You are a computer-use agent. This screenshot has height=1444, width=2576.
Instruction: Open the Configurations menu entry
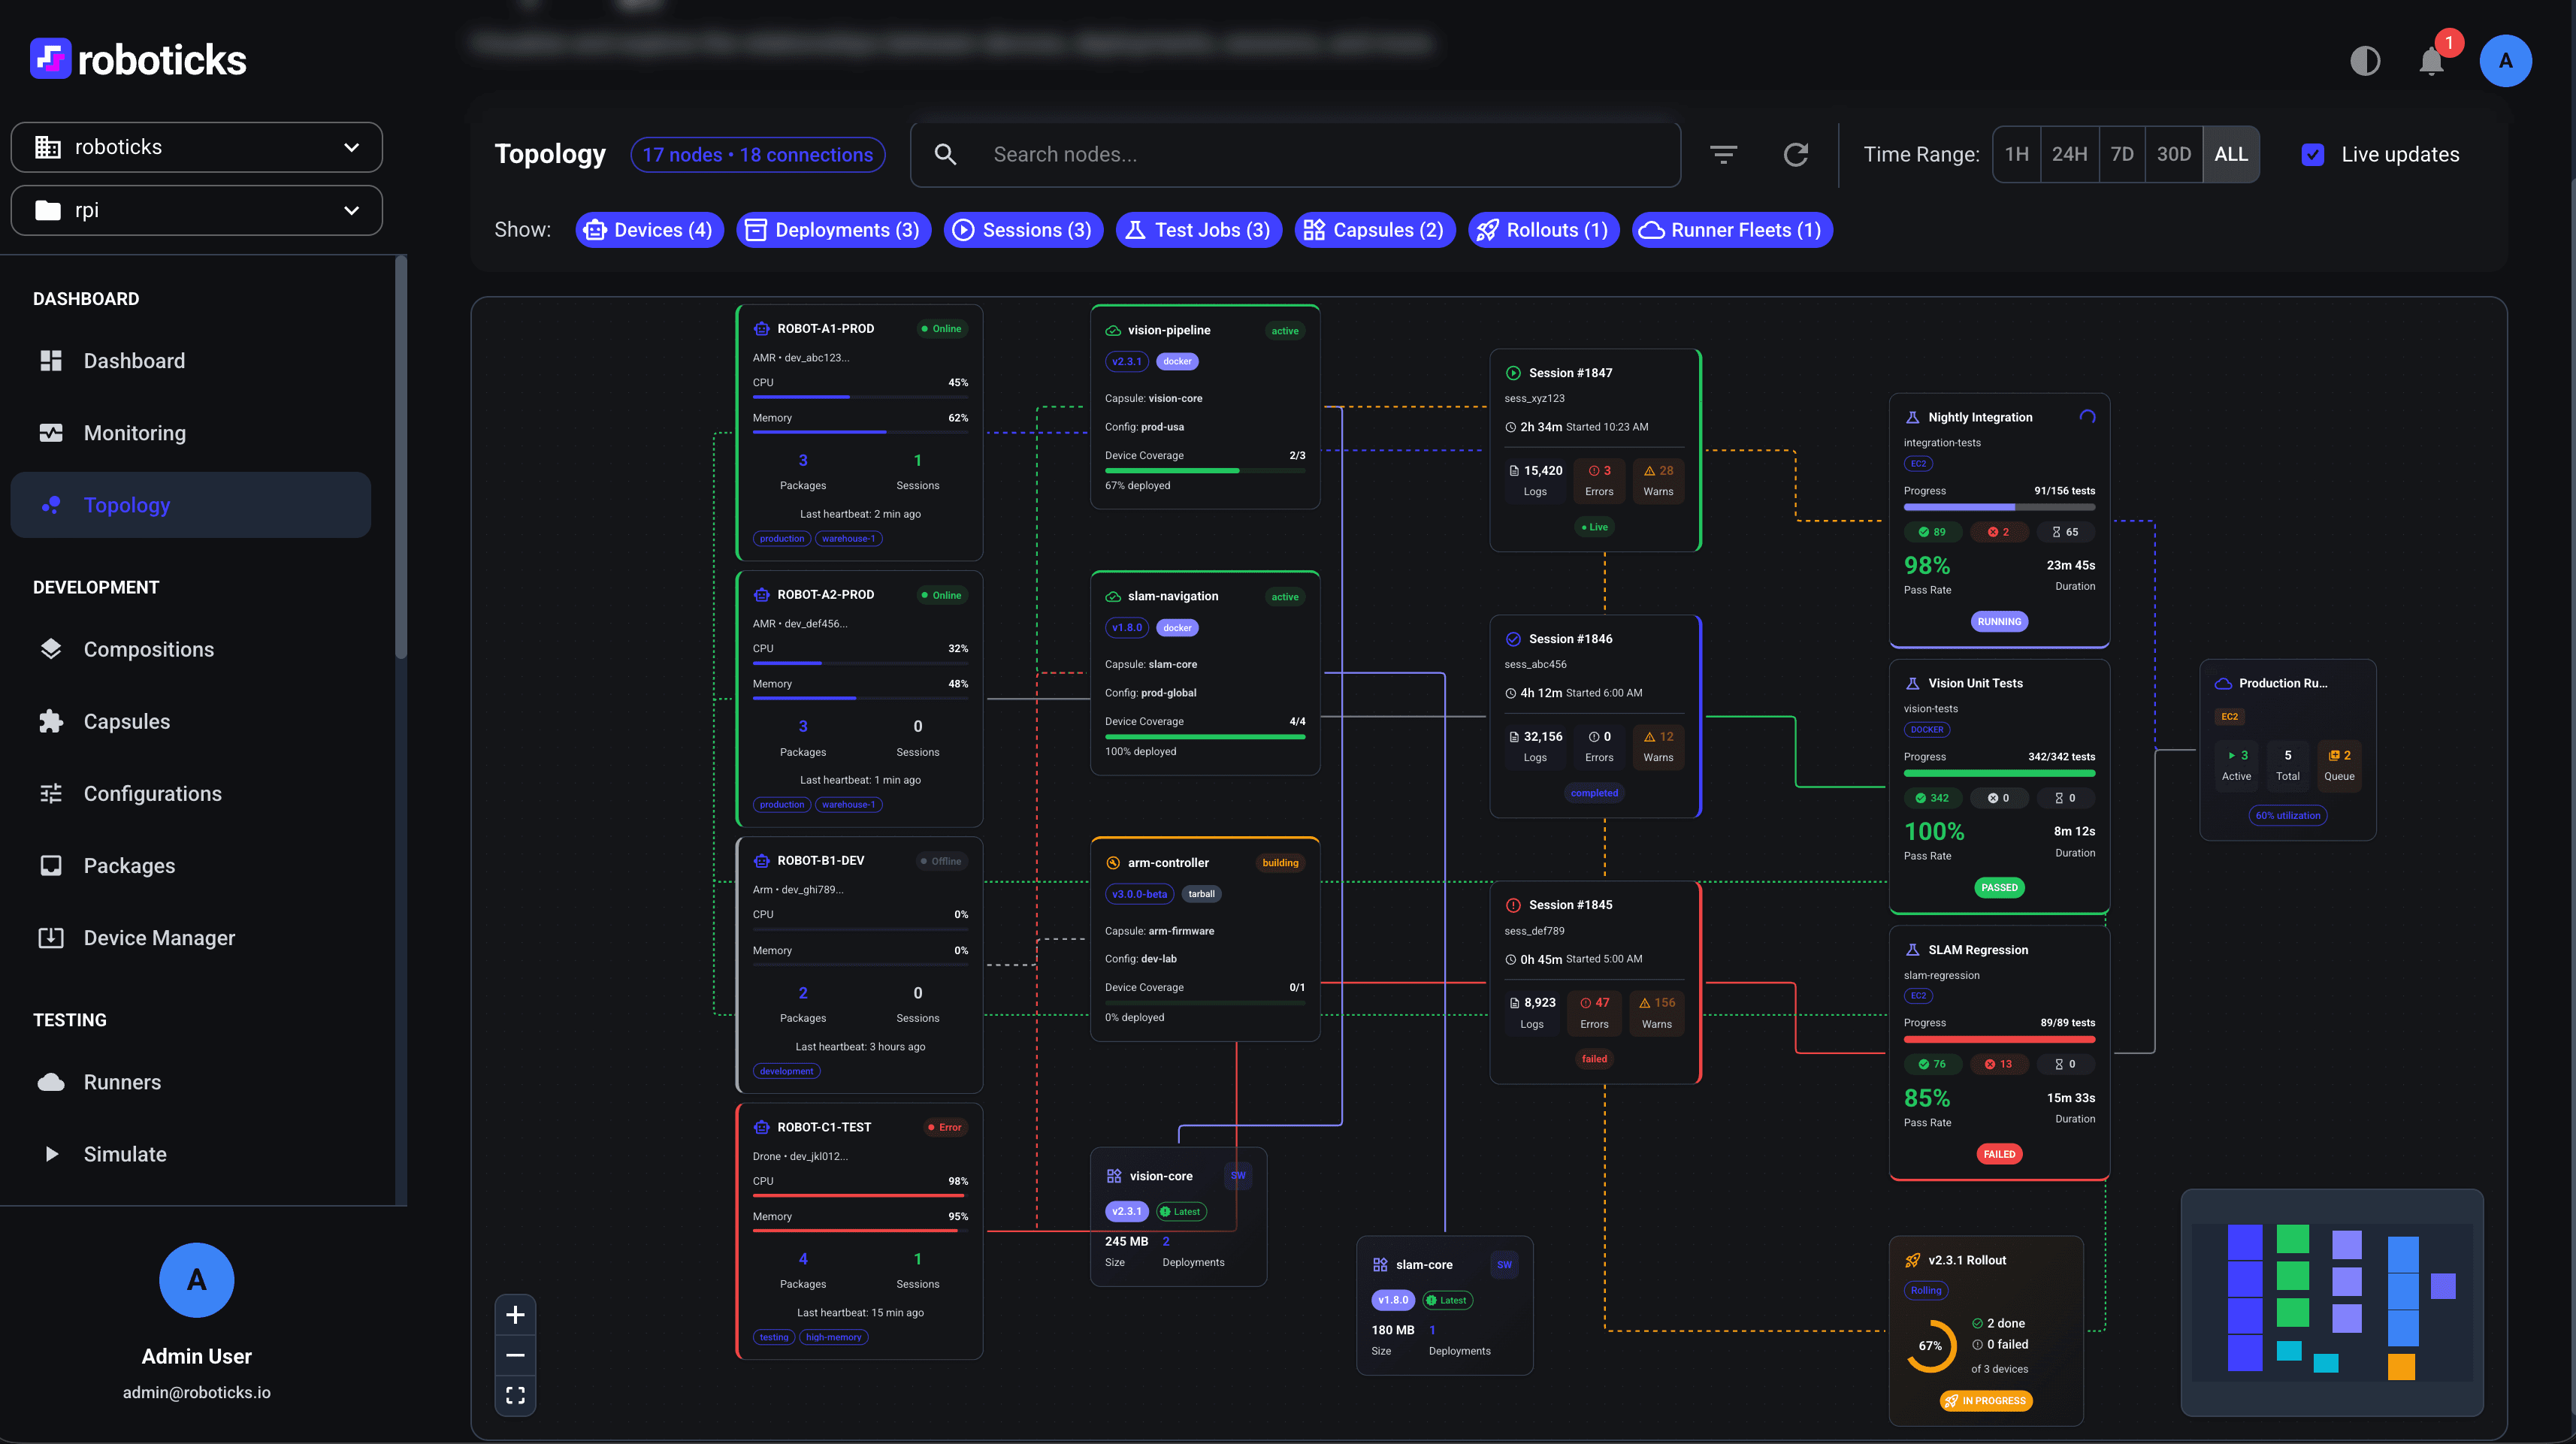pyautogui.click(x=153, y=793)
